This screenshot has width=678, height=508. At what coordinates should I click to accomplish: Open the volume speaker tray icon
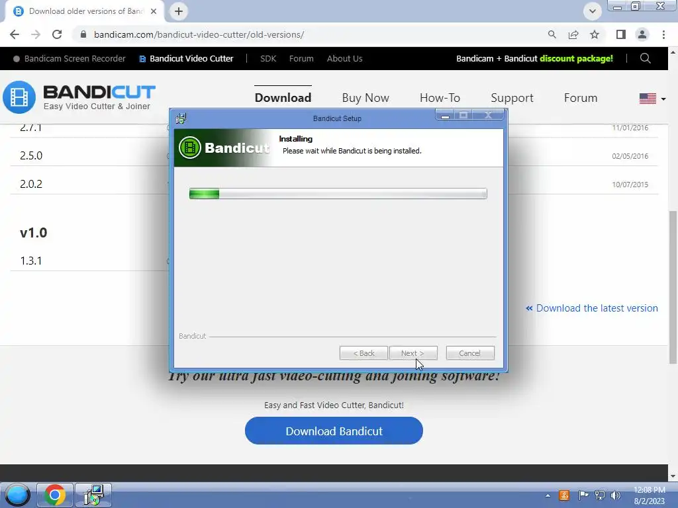615,495
